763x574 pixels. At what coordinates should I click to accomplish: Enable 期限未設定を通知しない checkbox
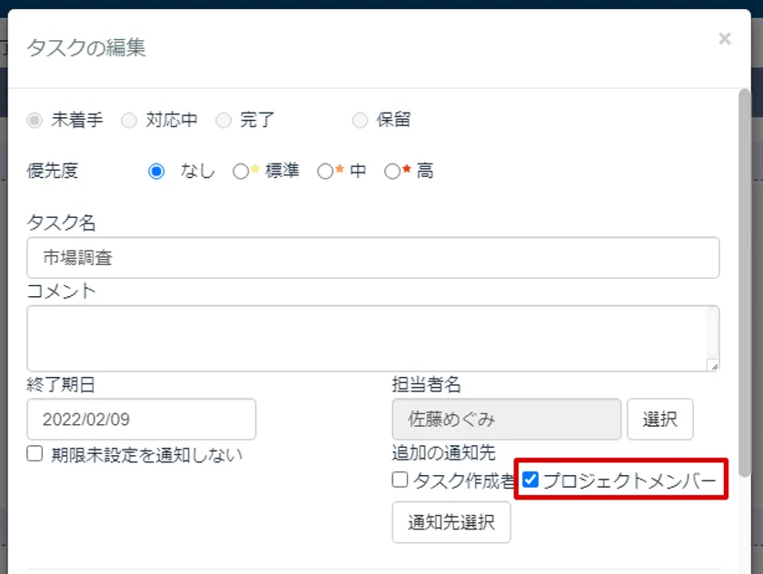click(35, 453)
